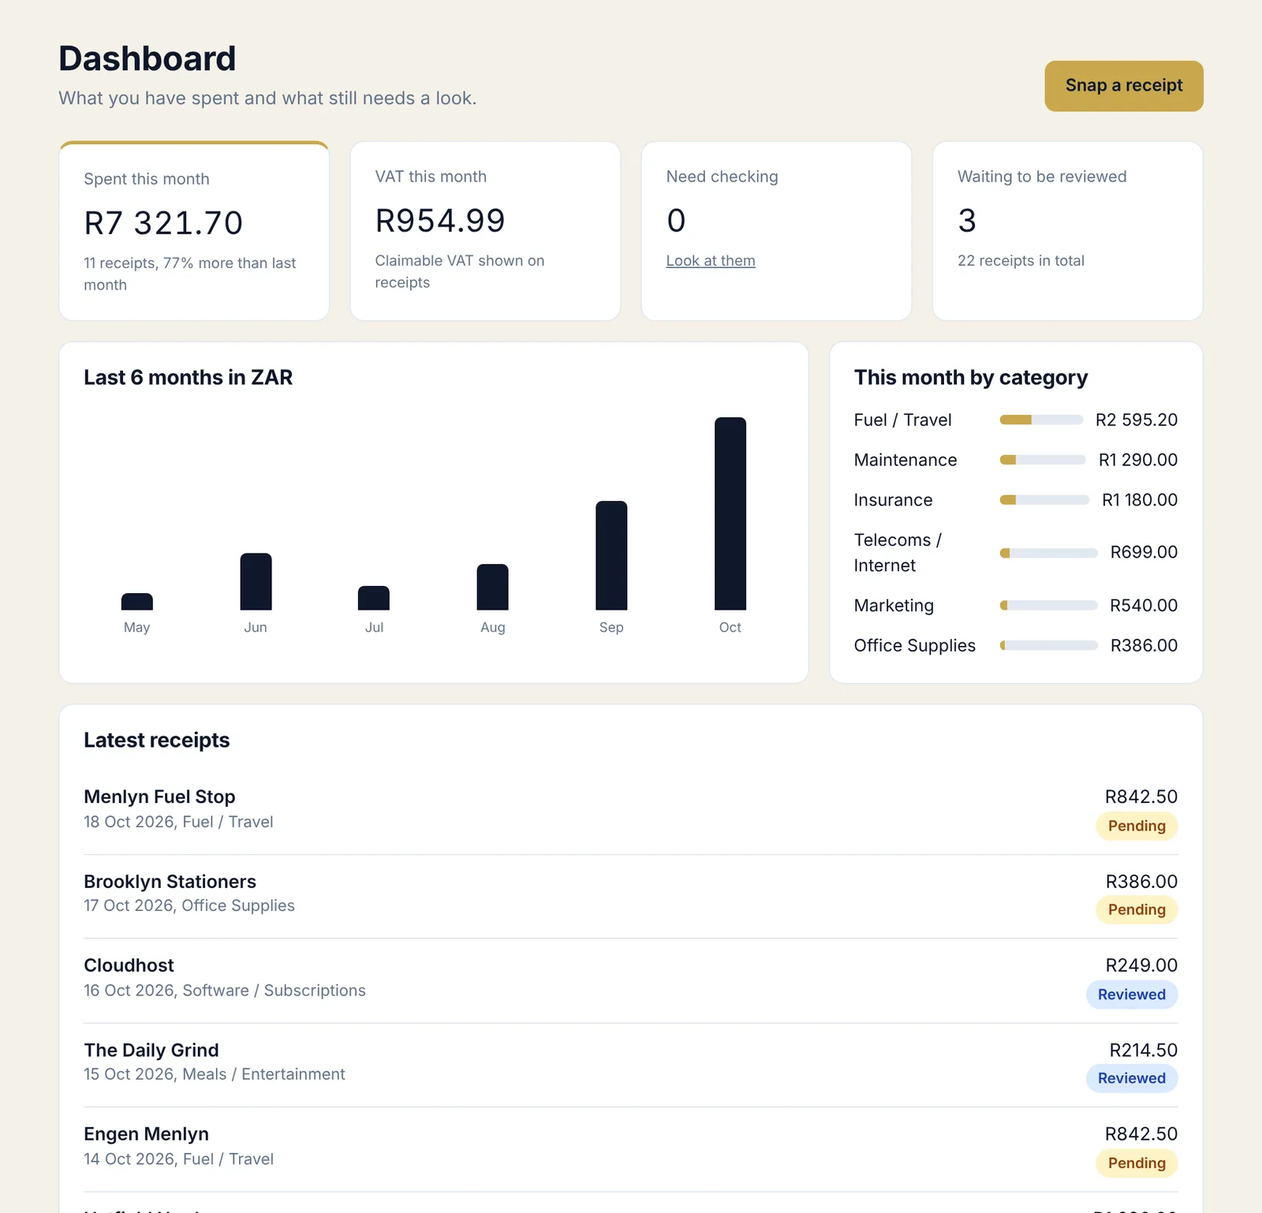Click the Marketing category progress bar
The height and width of the screenshot is (1213, 1262).
1049,606
